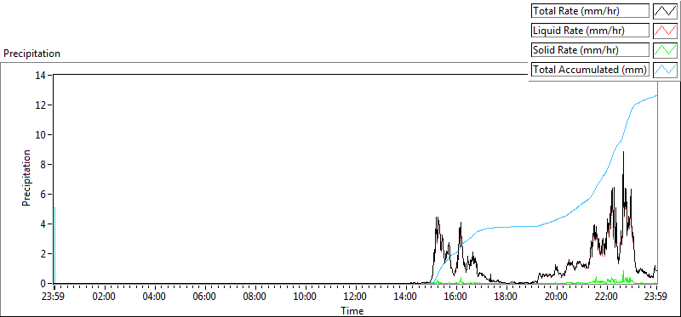This screenshot has width=681, height=317.
Task: Click the 04:00 time axis label
Action: pyautogui.click(x=155, y=297)
